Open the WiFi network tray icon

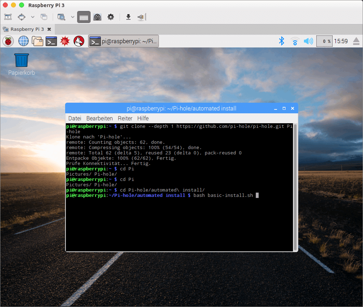click(295, 41)
